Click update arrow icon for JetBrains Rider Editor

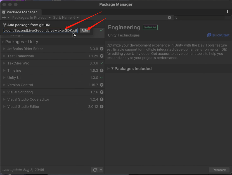tap(101, 49)
